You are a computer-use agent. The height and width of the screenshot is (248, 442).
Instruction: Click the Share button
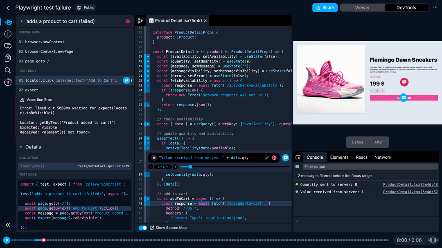[x=325, y=8]
